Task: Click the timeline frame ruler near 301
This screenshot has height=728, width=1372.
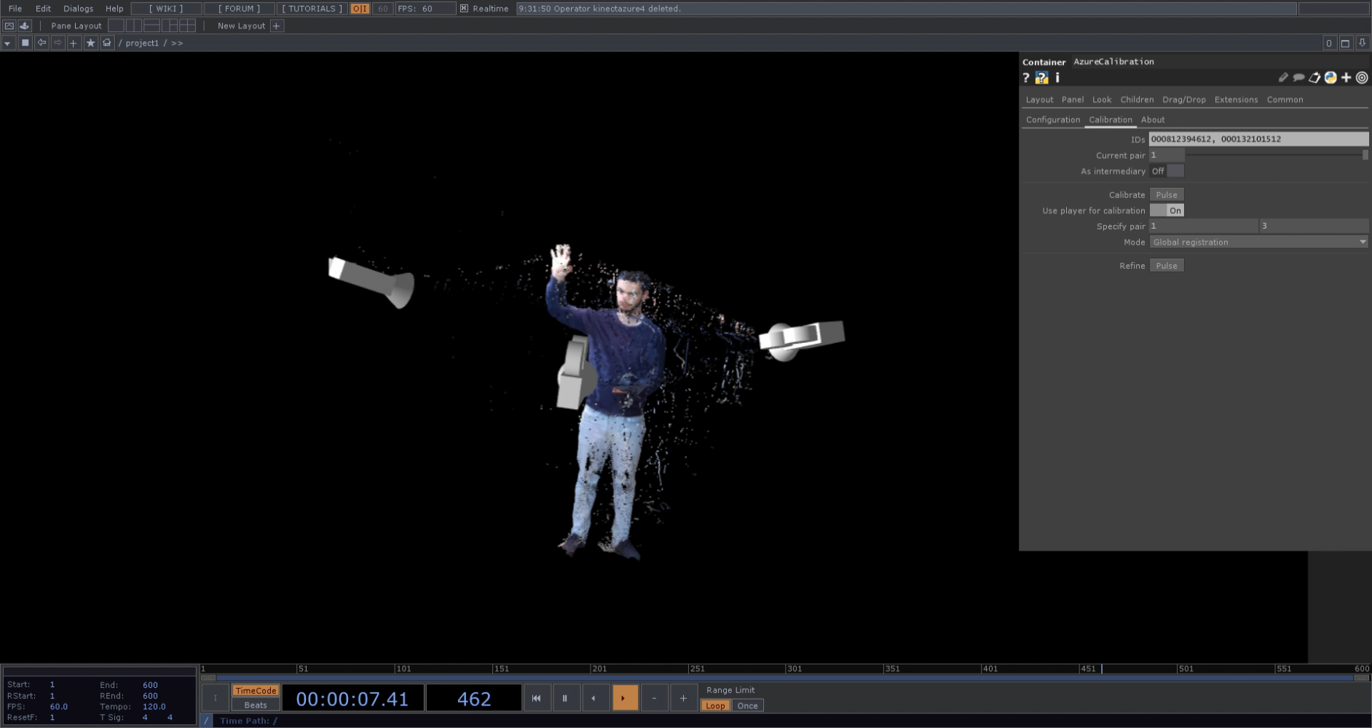Action: pos(794,668)
